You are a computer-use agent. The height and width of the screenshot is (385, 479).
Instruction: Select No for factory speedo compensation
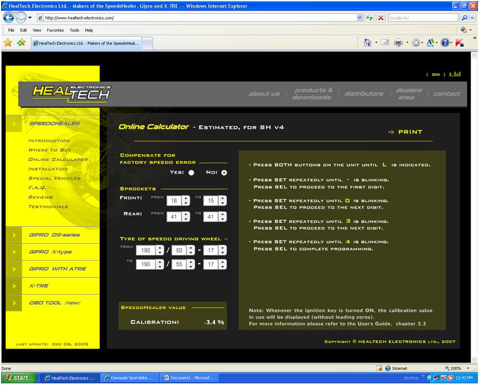[x=224, y=172]
